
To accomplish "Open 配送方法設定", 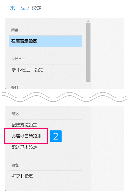I will (24, 125).
